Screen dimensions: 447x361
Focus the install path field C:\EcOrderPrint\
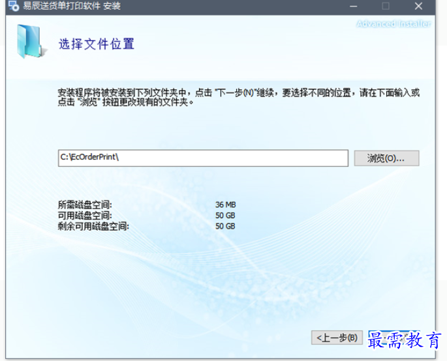[203, 158]
